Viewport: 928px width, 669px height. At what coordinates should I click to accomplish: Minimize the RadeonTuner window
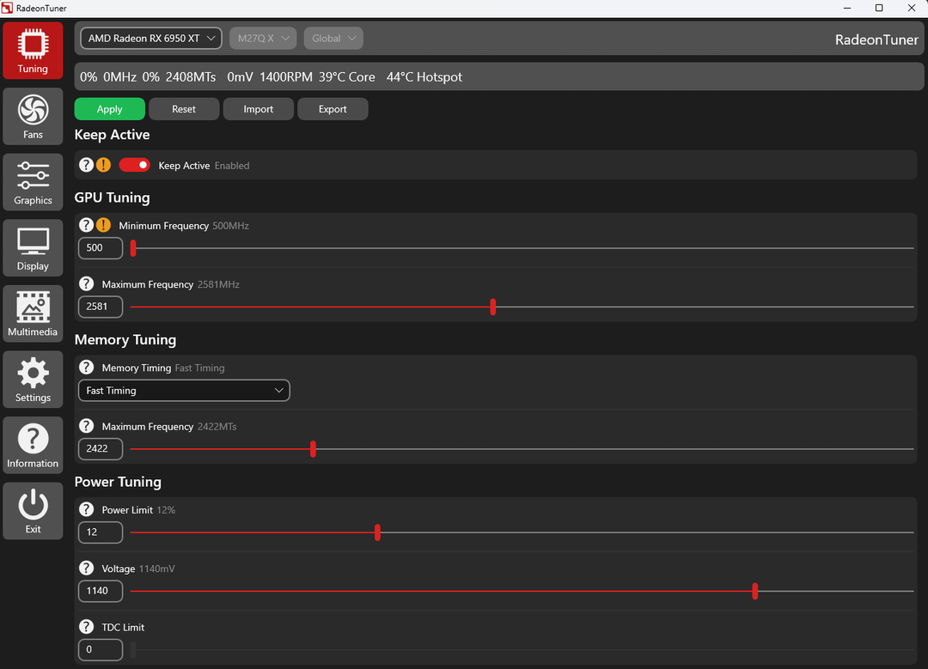pyautogui.click(x=847, y=8)
